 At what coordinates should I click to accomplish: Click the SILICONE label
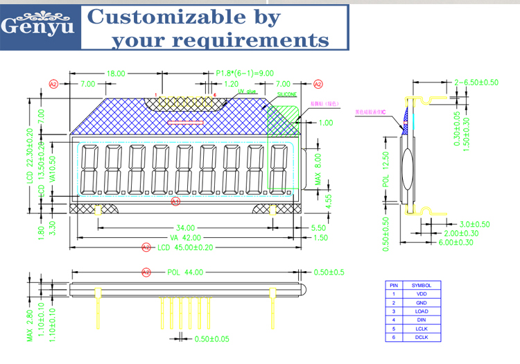[x=286, y=92]
